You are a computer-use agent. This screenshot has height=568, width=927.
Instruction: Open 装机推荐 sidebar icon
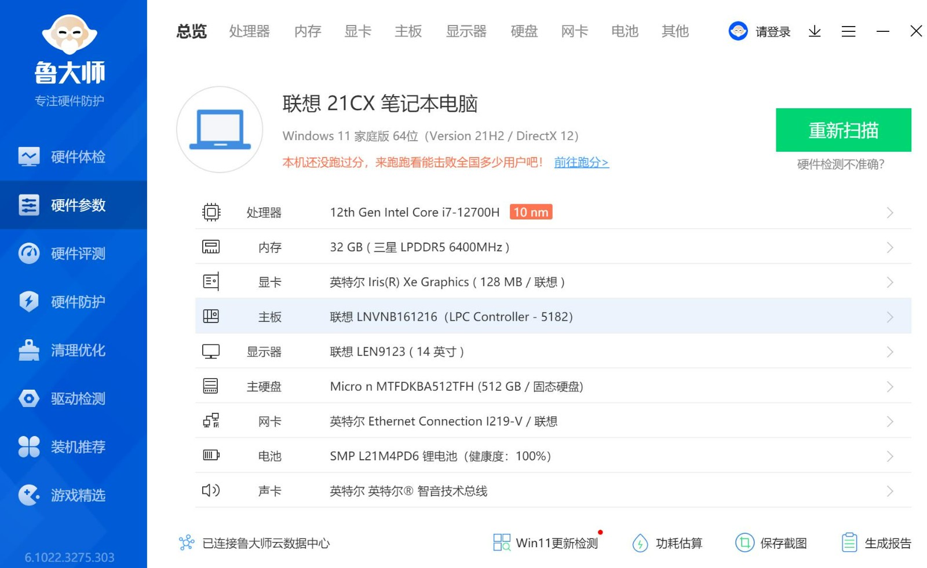point(28,446)
